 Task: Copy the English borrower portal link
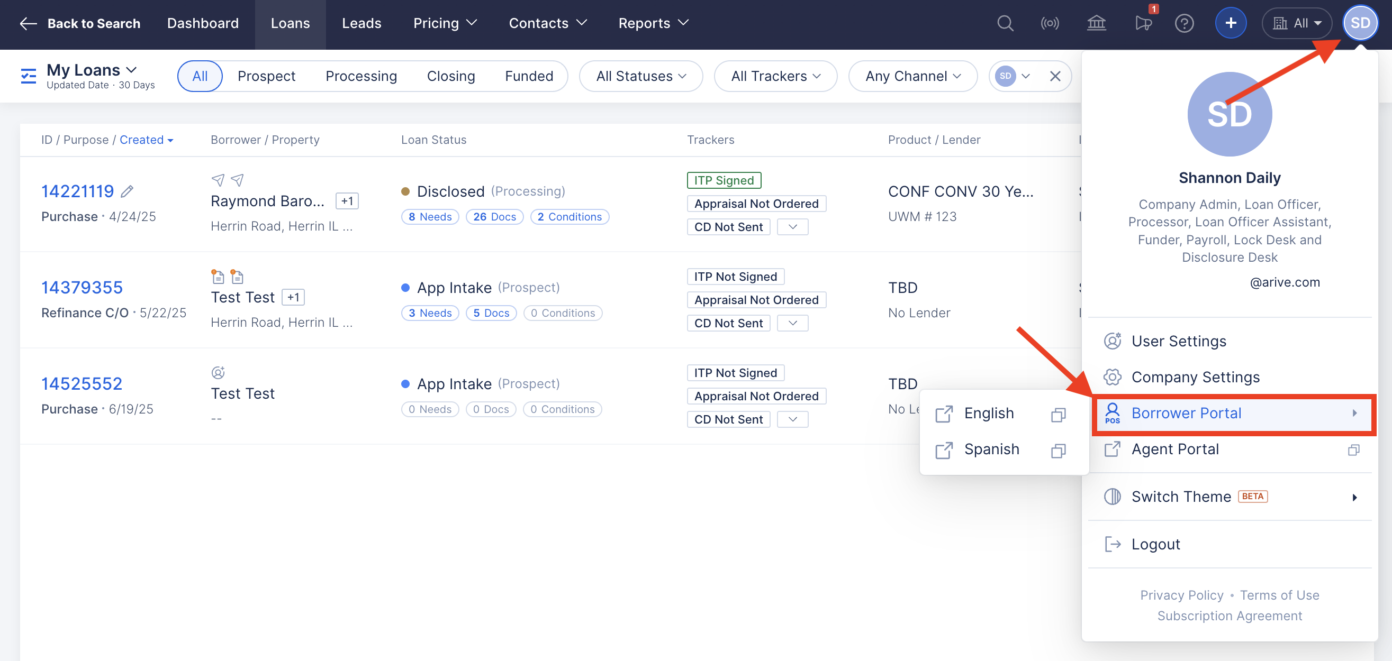tap(1058, 415)
